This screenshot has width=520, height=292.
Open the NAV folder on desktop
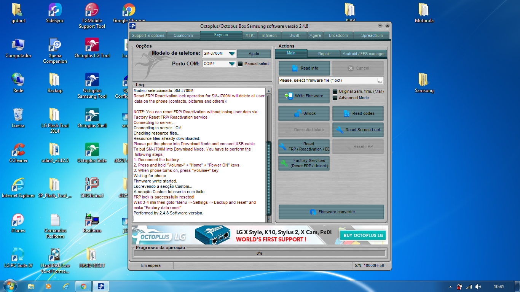click(350, 13)
